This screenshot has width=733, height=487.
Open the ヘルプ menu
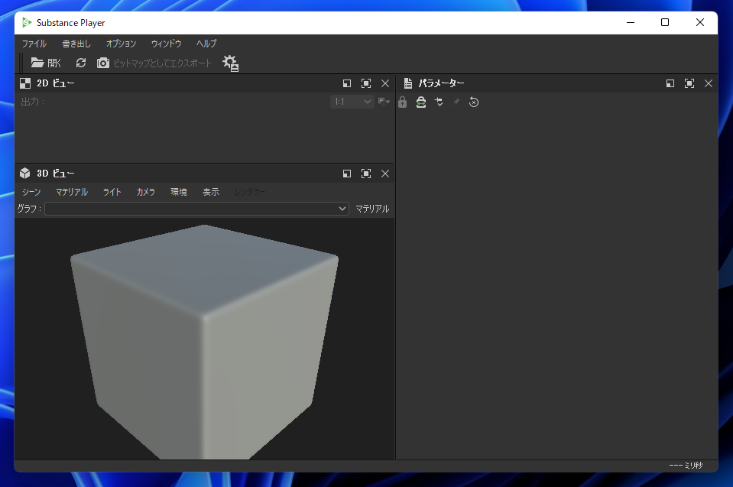pos(206,44)
